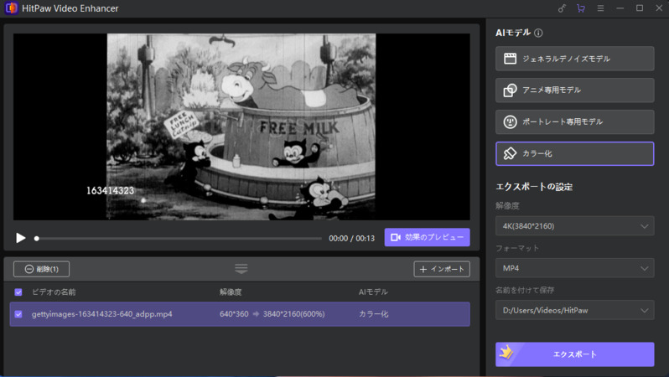Select the アニメ専用モデル option
Image resolution: width=669 pixels, height=377 pixels.
pyautogui.click(x=574, y=90)
